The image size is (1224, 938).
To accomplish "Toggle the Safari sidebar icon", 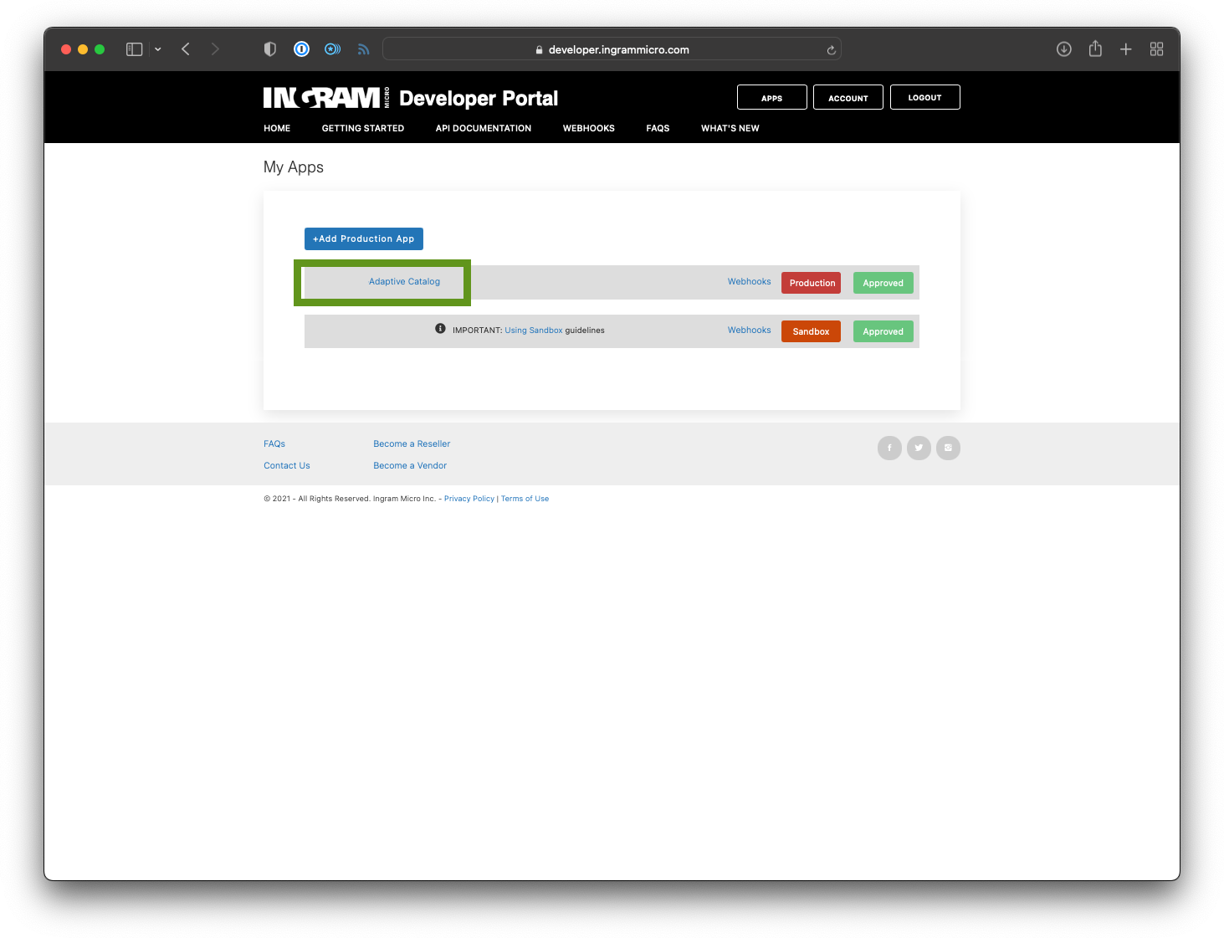I will tap(134, 49).
